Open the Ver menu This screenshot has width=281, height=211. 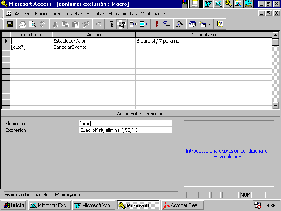[57, 14]
